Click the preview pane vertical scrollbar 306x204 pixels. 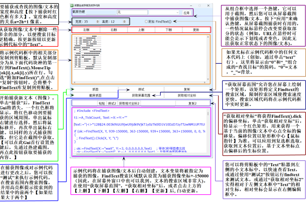click(x=208, y=58)
